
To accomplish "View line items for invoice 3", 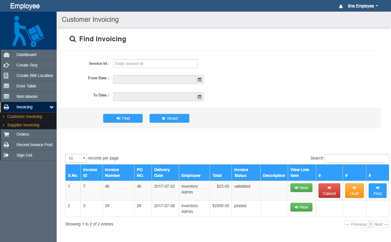I will [x=301, y=207].
